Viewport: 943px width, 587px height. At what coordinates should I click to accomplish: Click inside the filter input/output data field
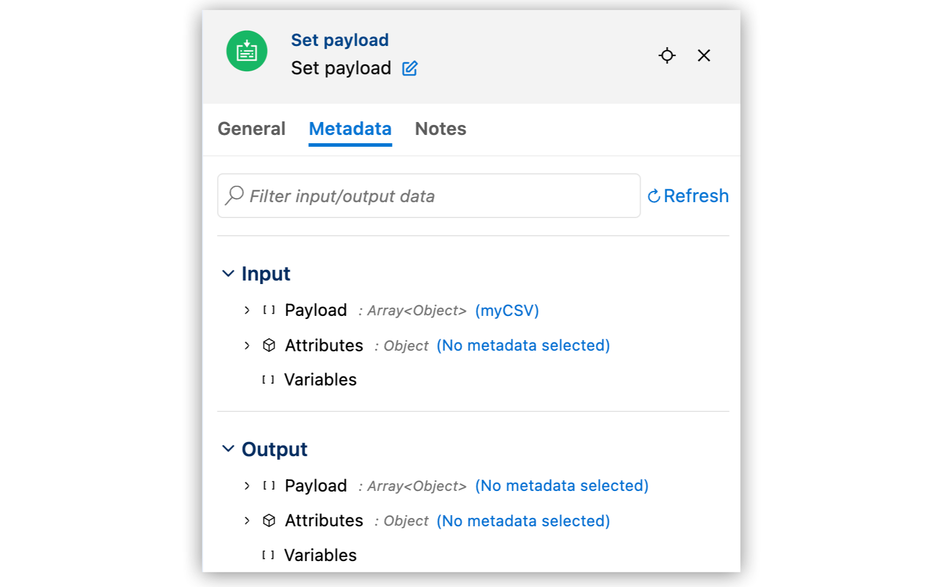413,195
